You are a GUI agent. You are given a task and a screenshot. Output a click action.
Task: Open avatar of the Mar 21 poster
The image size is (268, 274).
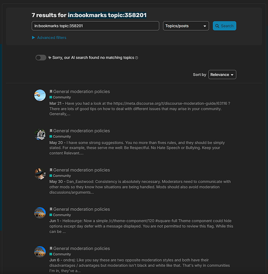point(40,95)
